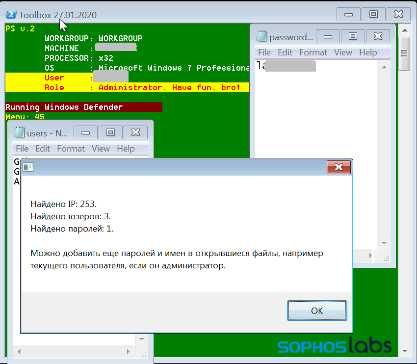Maximize the users Notepad window
Image resolution: width=417 pixels, height=364 pixels.
click(111, 132)
